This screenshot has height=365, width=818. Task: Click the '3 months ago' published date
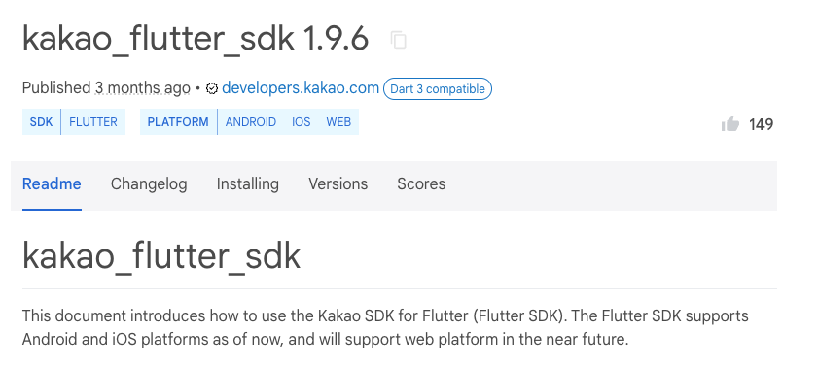[142, 88]
